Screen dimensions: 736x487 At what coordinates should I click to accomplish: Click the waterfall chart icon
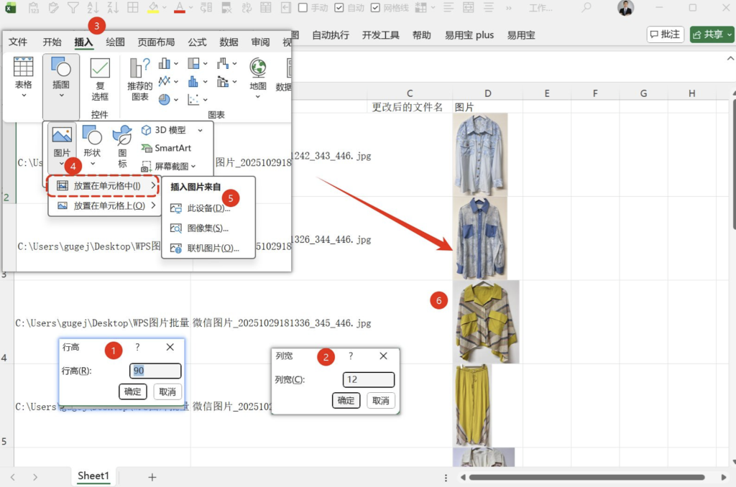click(x=223, y=63)
